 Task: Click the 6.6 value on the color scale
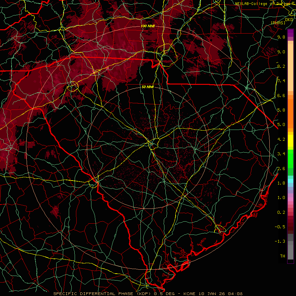(281, 95)
